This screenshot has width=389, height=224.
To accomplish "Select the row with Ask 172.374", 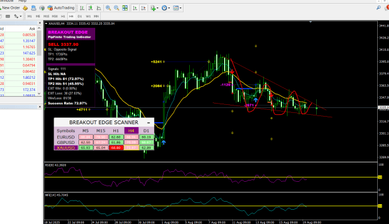I will [18, 90].
